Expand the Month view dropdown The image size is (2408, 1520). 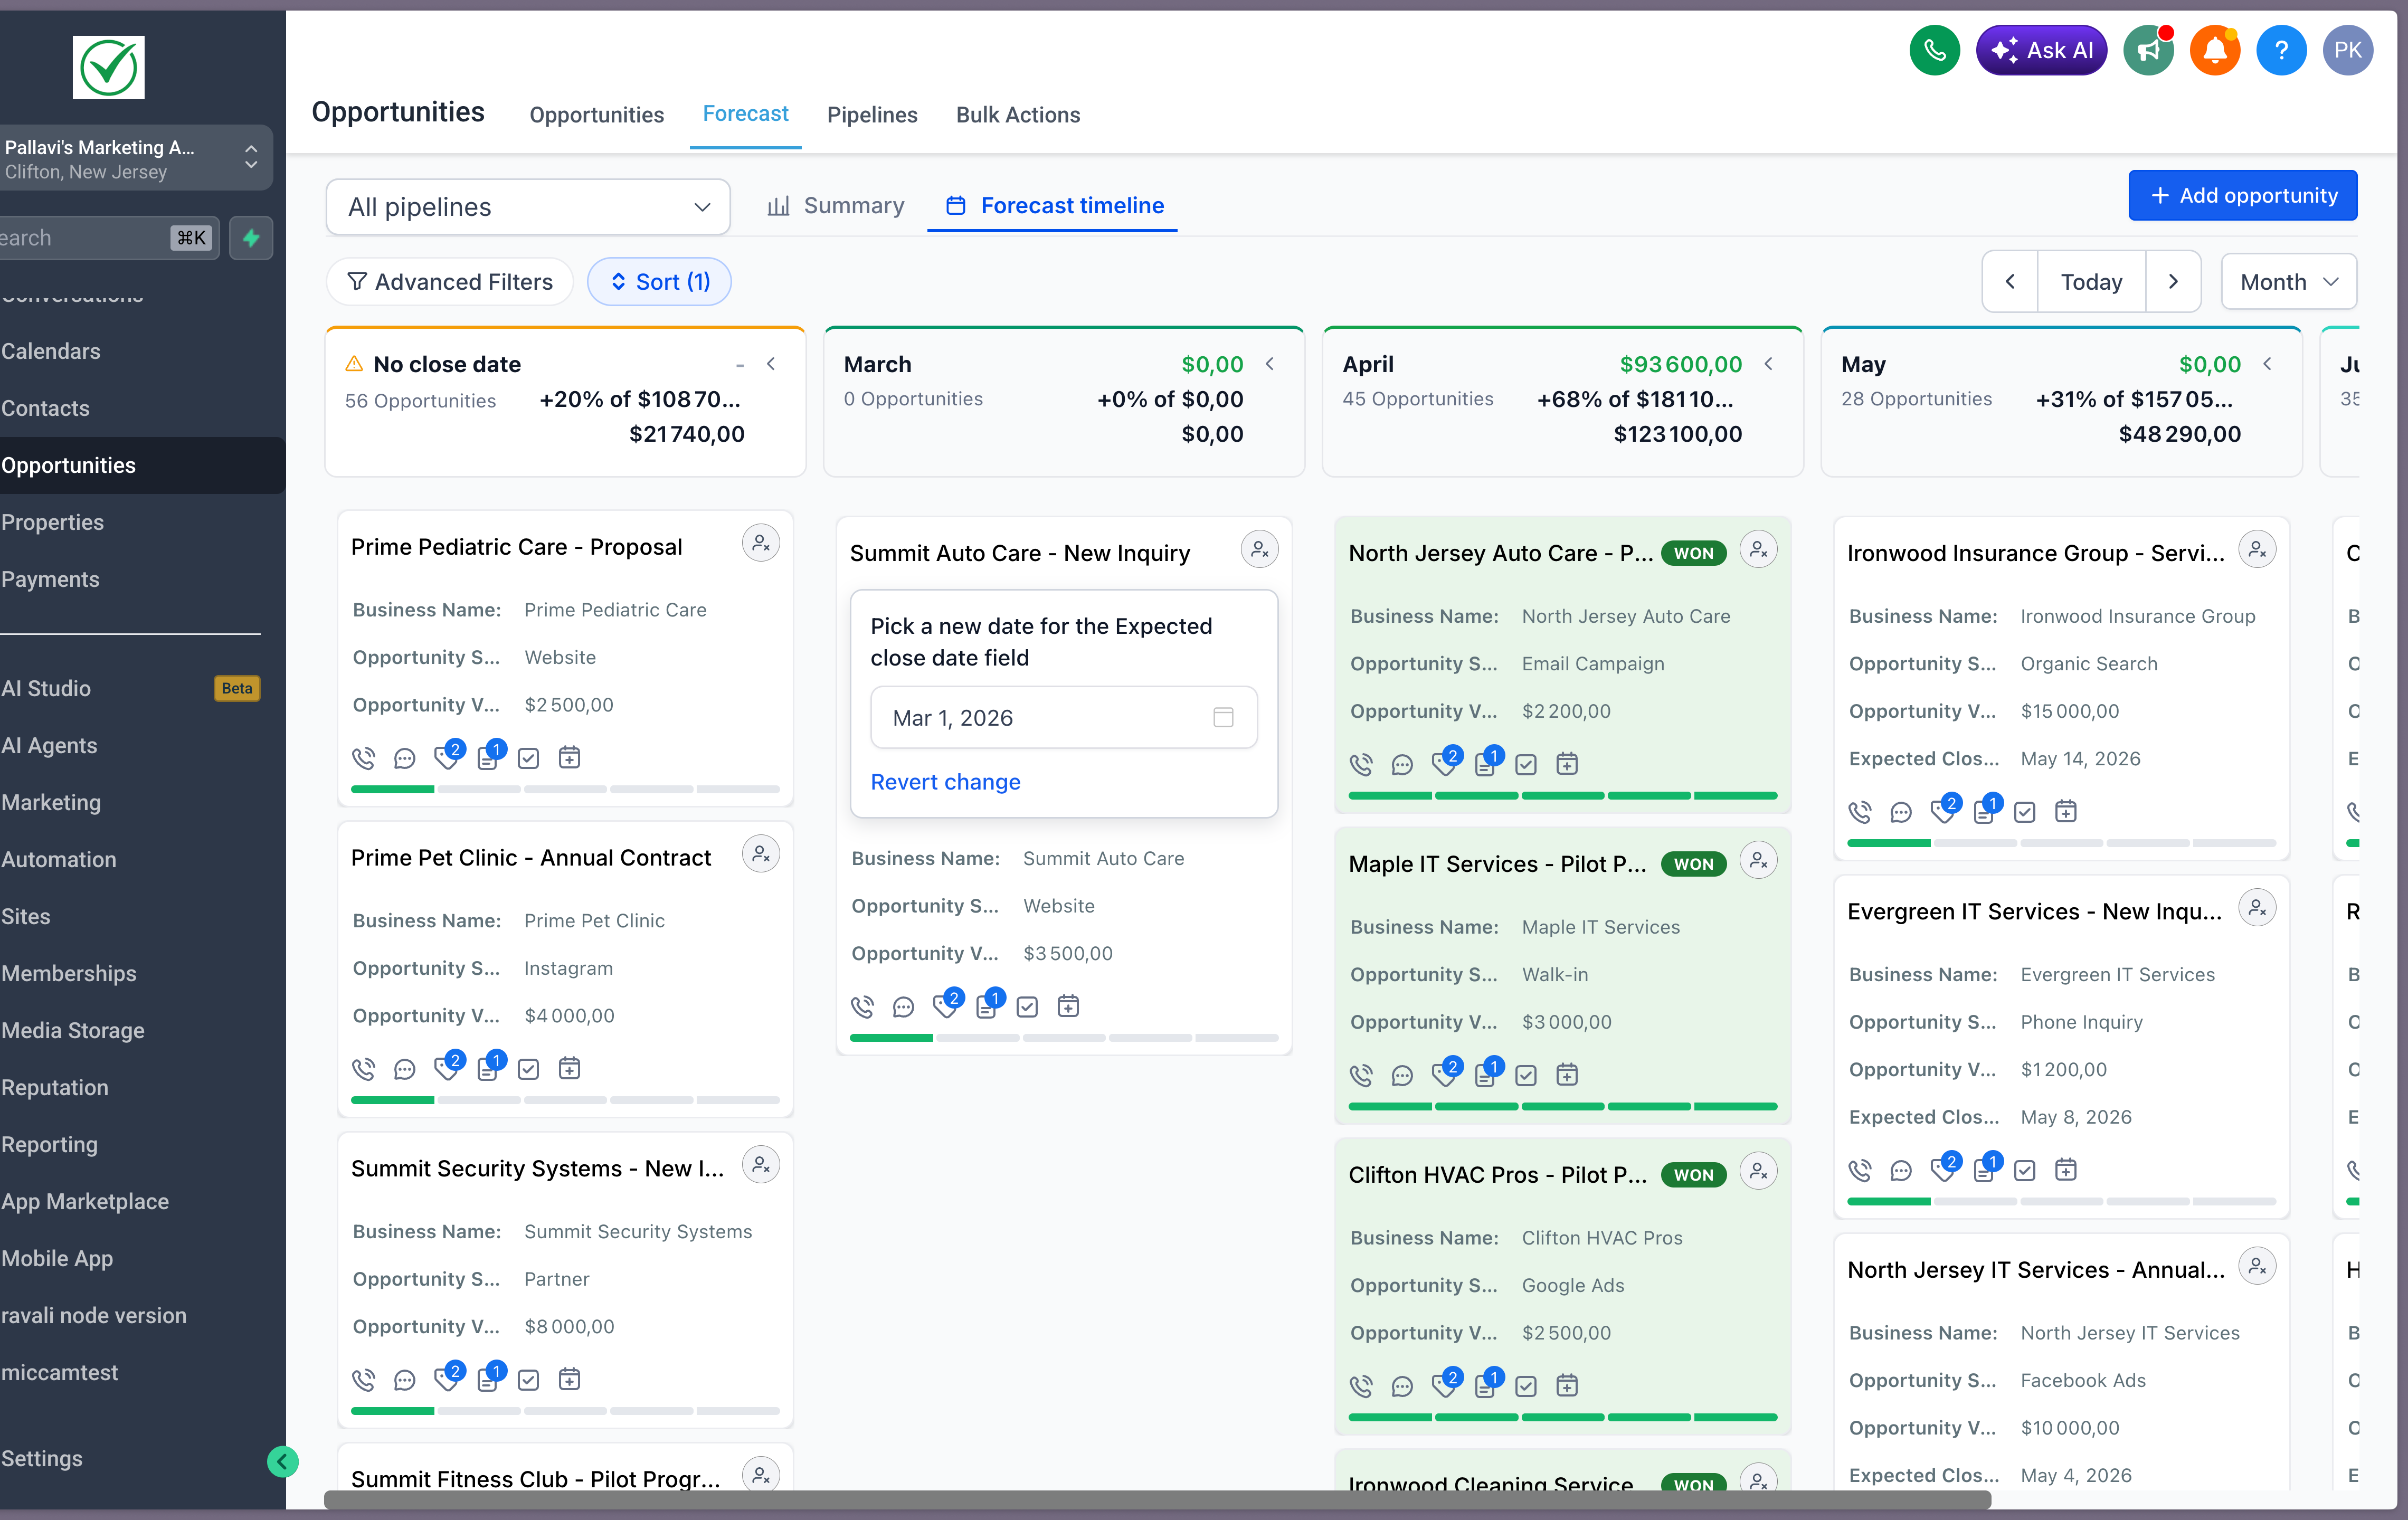click(x=2288, y=282)
